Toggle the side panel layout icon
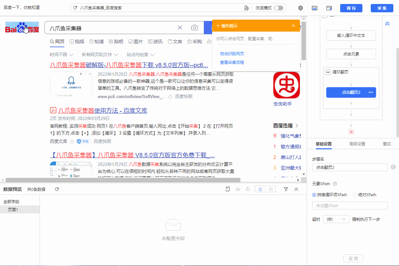This screenshot has height=266, width=399. pyautogui.click(x=329, y=8)
